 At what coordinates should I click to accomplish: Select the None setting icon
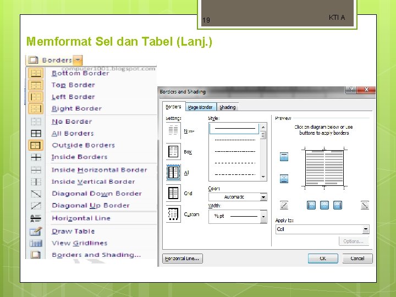[173, 130]
